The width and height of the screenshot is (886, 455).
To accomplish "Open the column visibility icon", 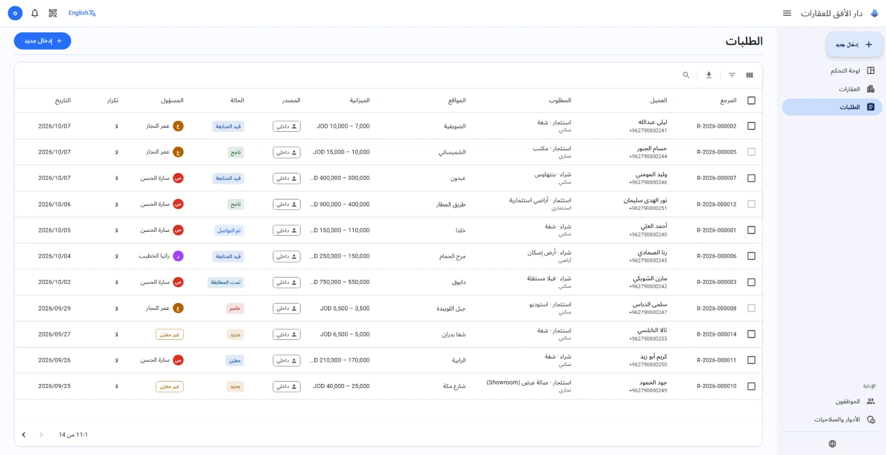I will pyautogui.click(x=750, y=75).
